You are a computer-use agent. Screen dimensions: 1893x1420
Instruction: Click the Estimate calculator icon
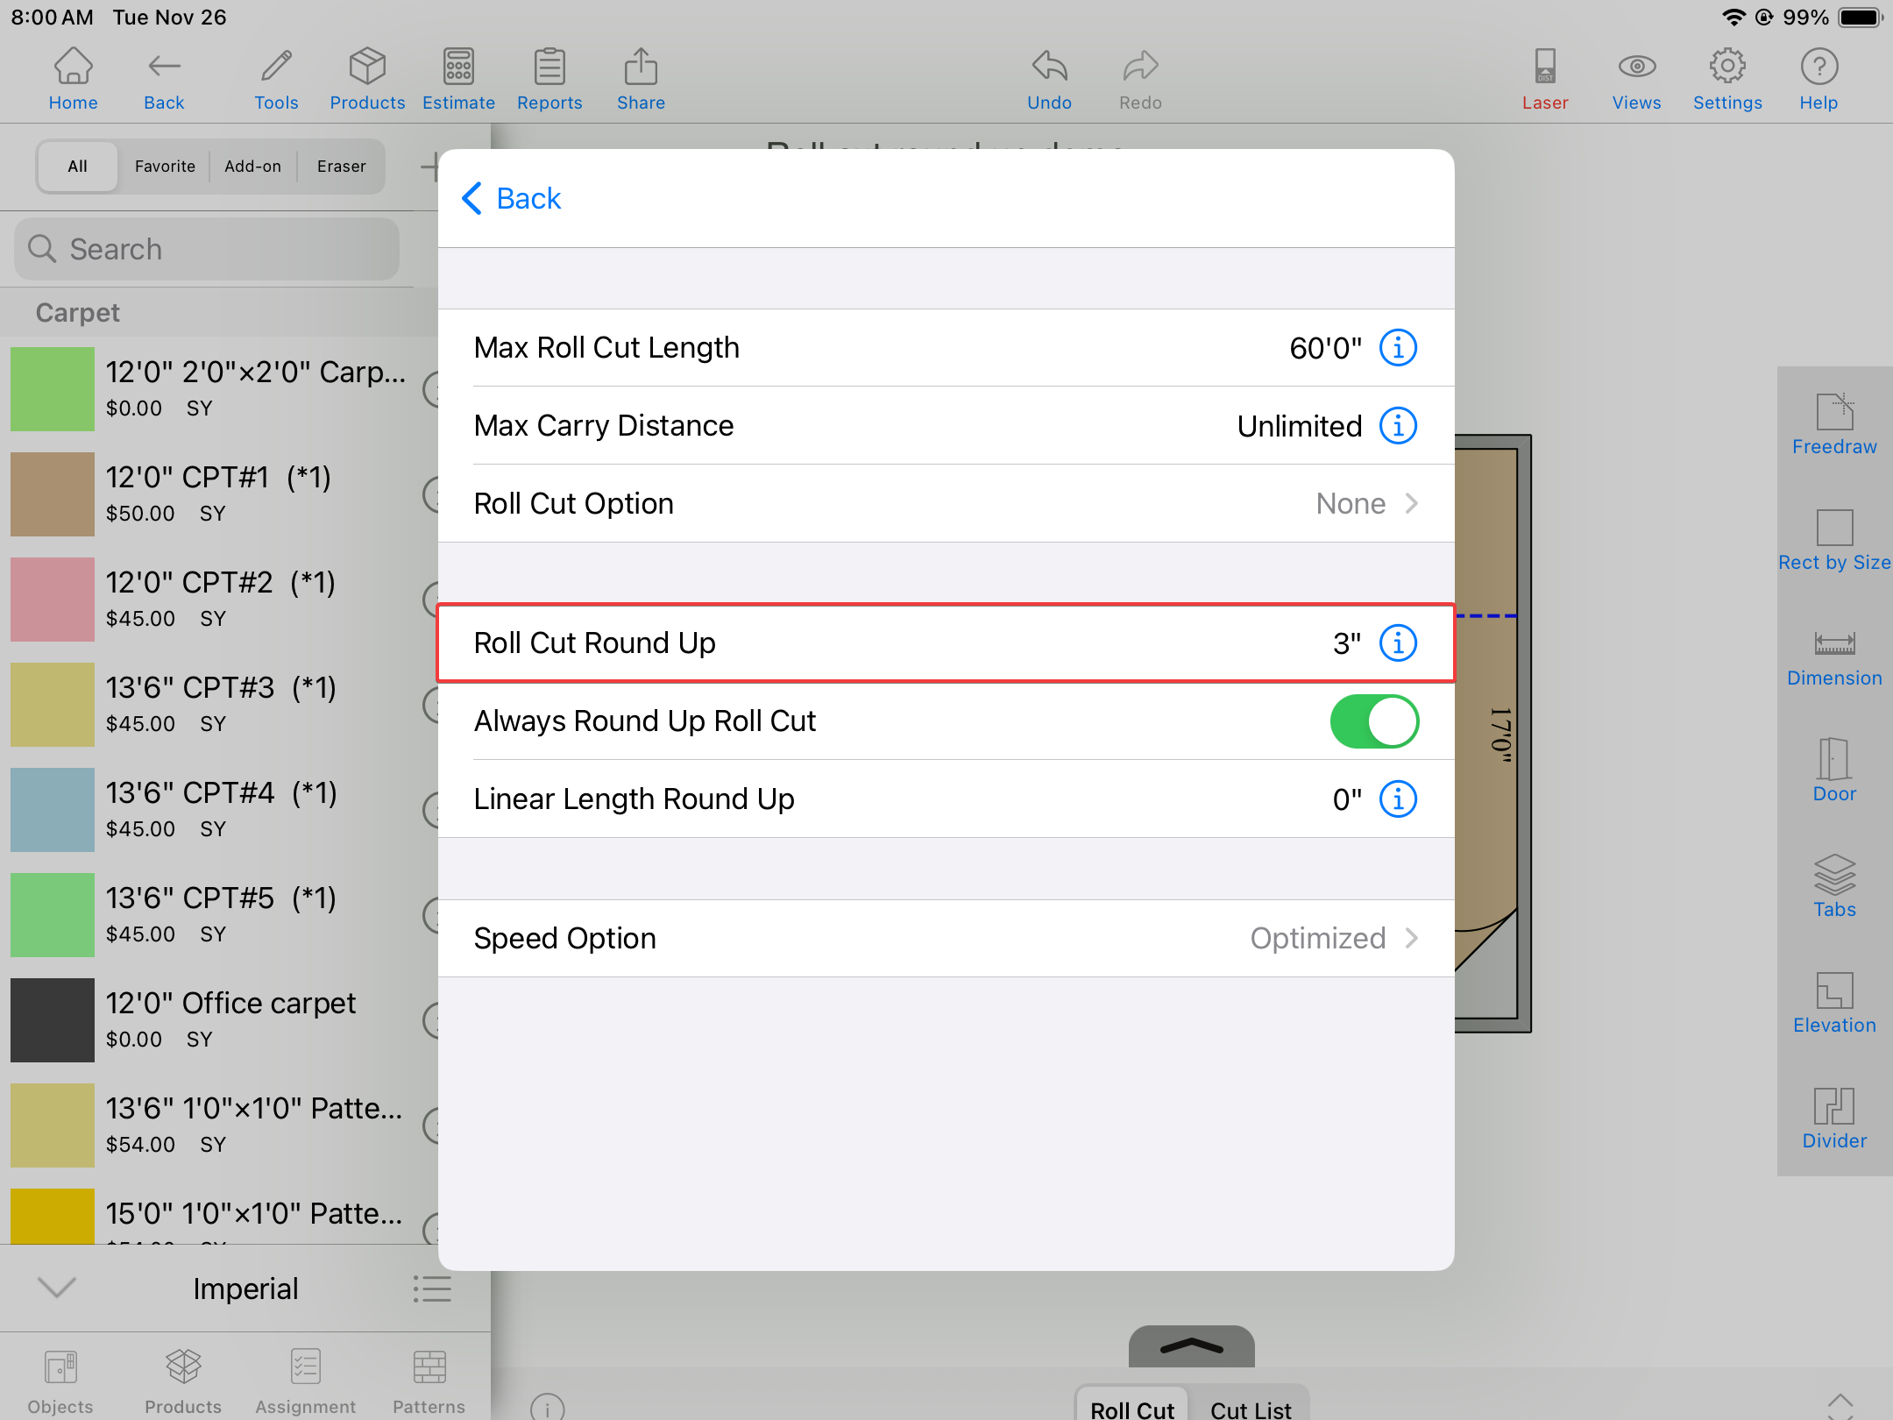(458, 80)
